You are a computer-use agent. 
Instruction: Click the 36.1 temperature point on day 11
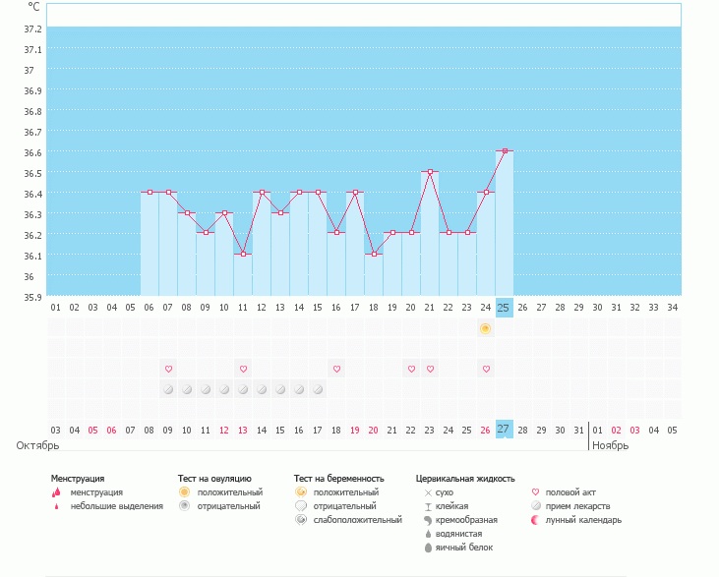coord(243,254)
